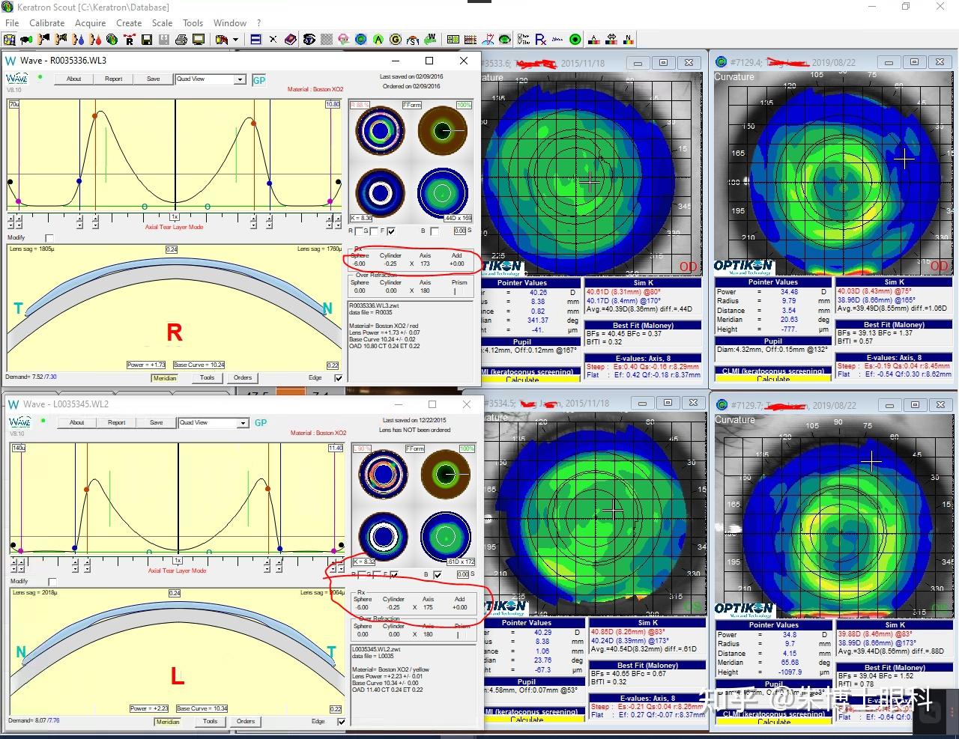Open the Window menu
The height and width of the screenshot is (739, 959).
230,23
